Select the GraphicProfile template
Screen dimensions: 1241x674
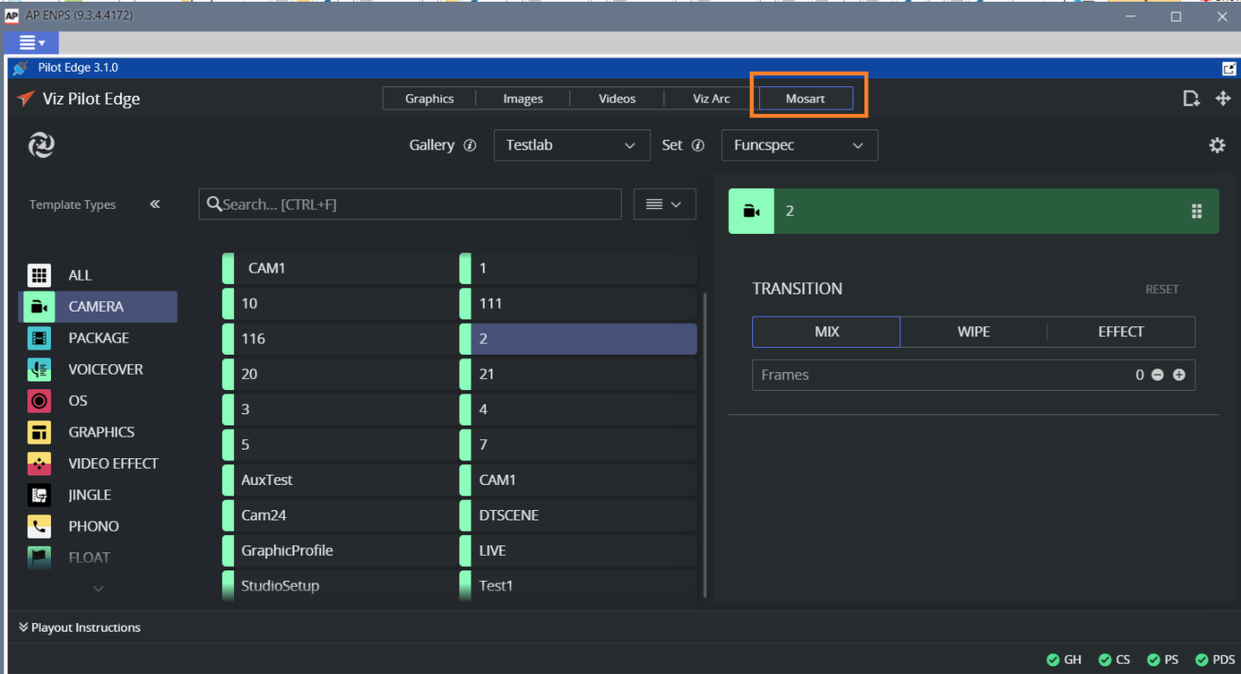coord(341,551)
